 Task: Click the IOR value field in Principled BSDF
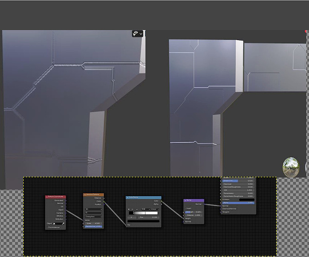(x=238, y=190)
